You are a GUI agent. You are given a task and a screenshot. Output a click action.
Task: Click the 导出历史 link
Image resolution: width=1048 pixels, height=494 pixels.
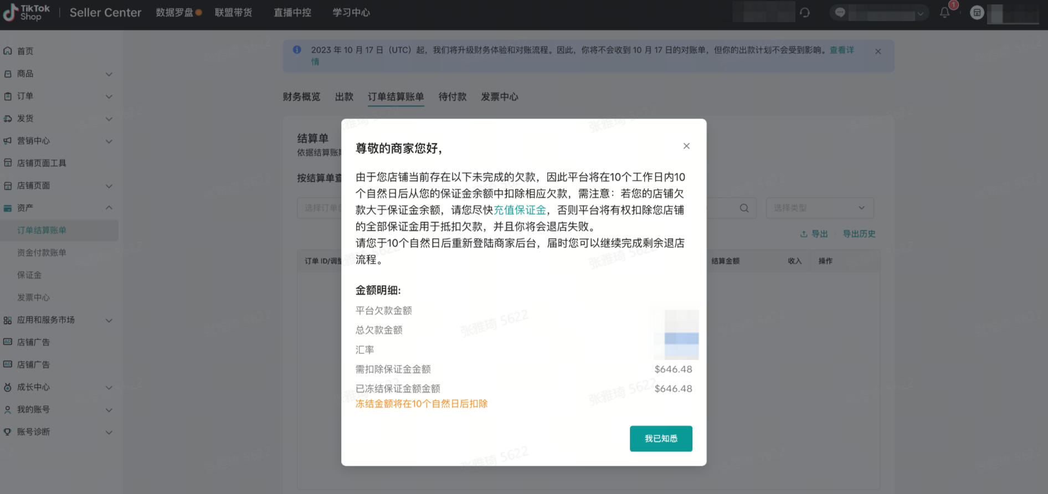point(859,234)
